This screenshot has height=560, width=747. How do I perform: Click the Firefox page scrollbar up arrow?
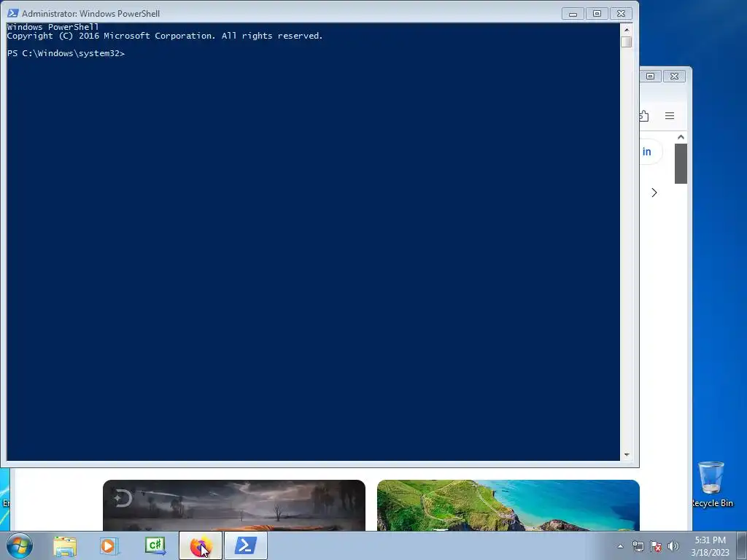coord(681,137)
